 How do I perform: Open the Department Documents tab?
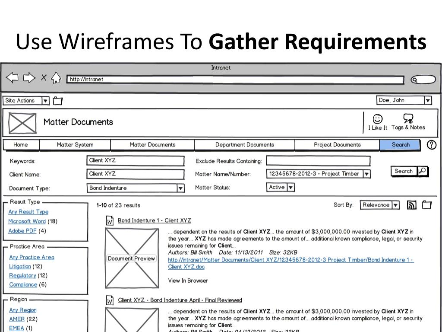click(245, 144)
